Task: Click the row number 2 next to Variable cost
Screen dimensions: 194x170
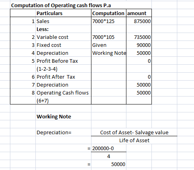Action: coord(33,37)
